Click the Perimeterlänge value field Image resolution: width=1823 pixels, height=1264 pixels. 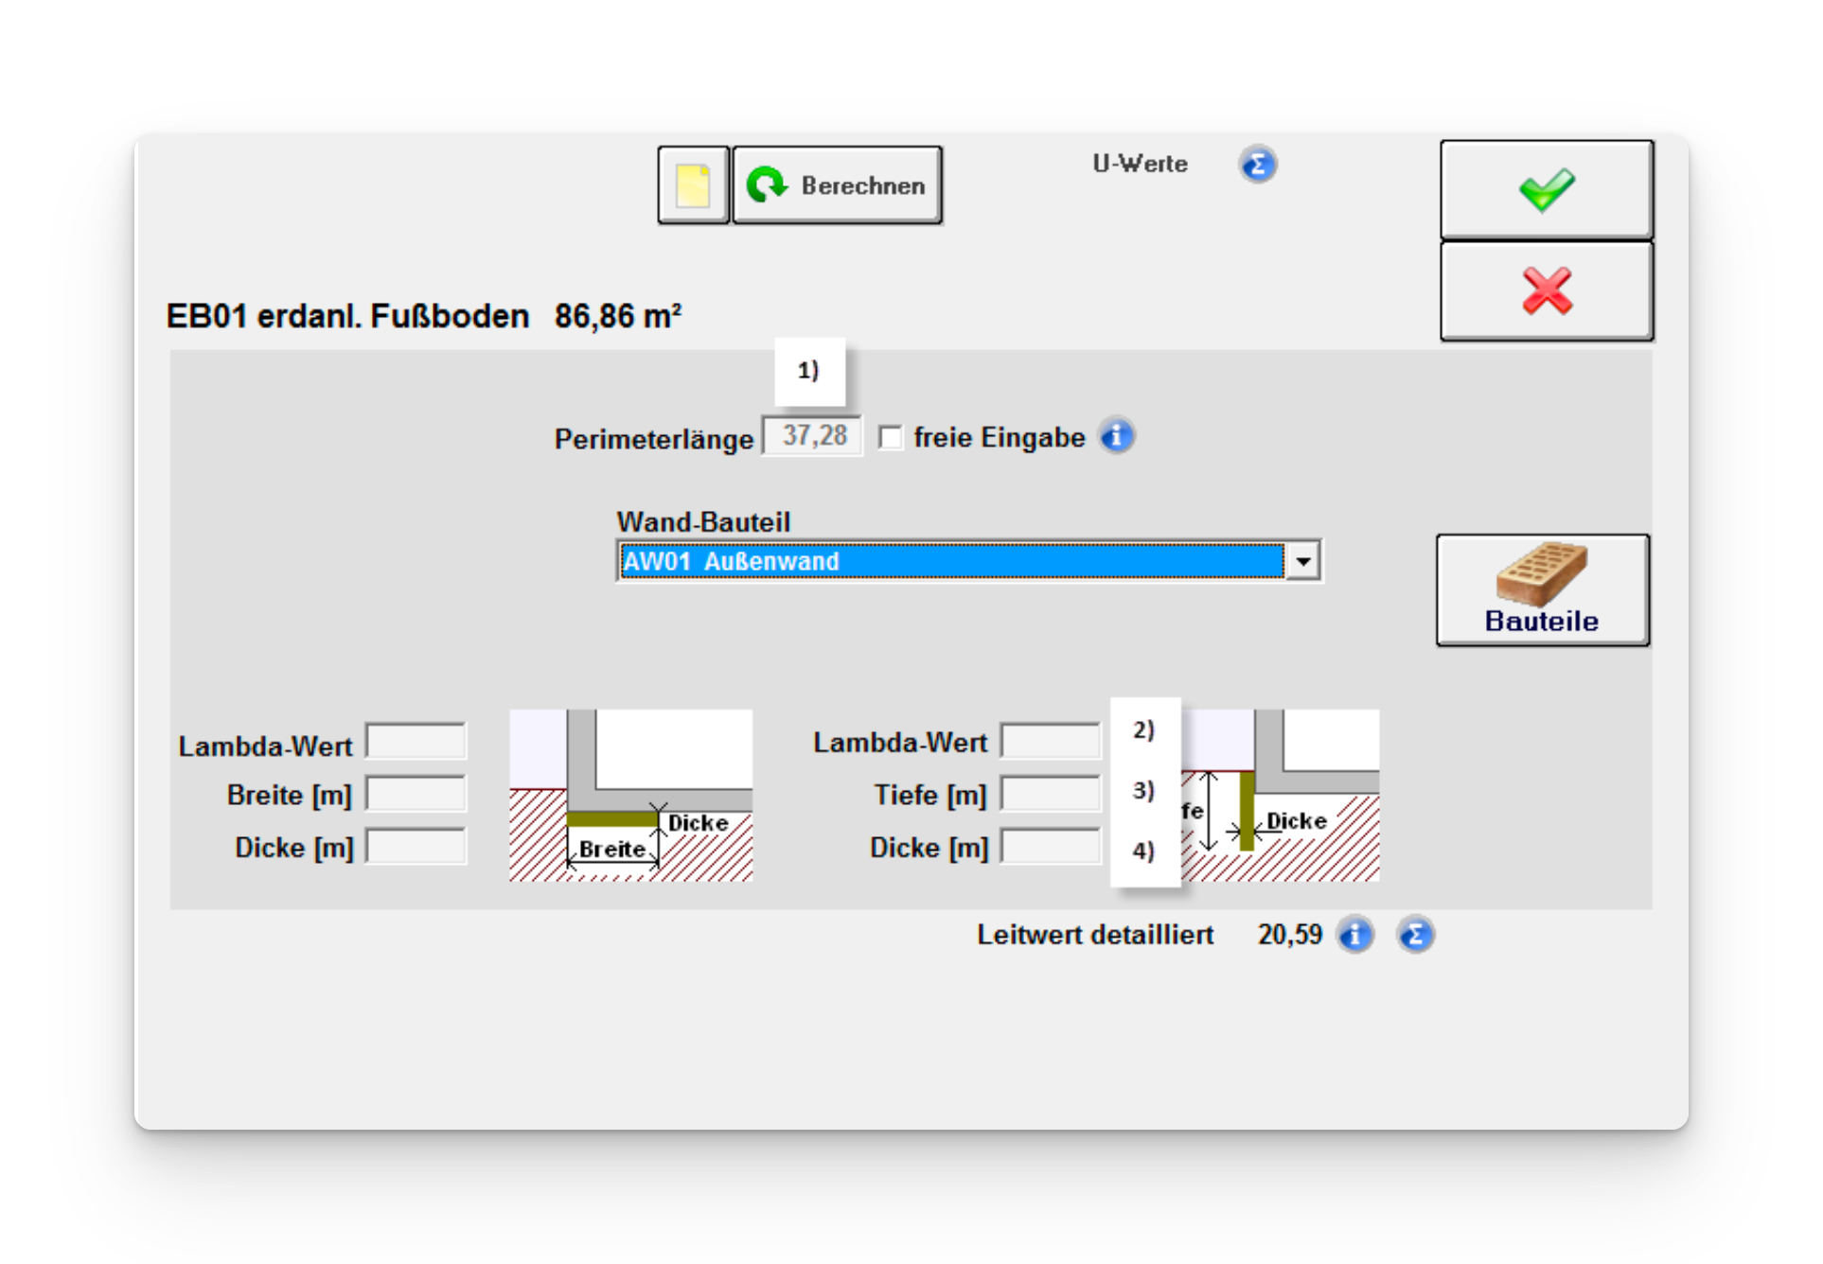[812, 436]
